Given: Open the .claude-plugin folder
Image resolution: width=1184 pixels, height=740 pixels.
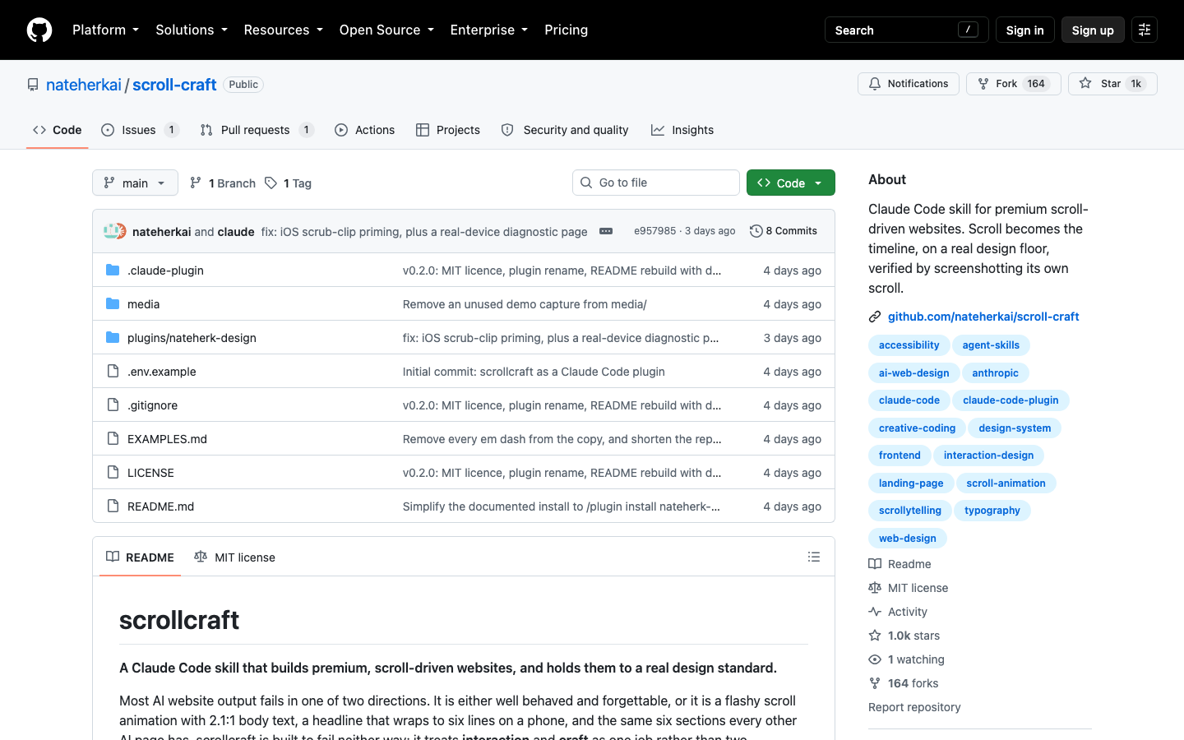Looking at the screenshot, I should coord(165,271).
